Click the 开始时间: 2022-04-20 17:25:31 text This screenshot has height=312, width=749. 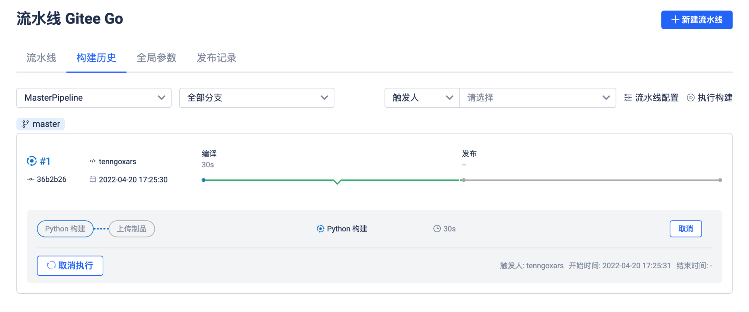(620, 266)
